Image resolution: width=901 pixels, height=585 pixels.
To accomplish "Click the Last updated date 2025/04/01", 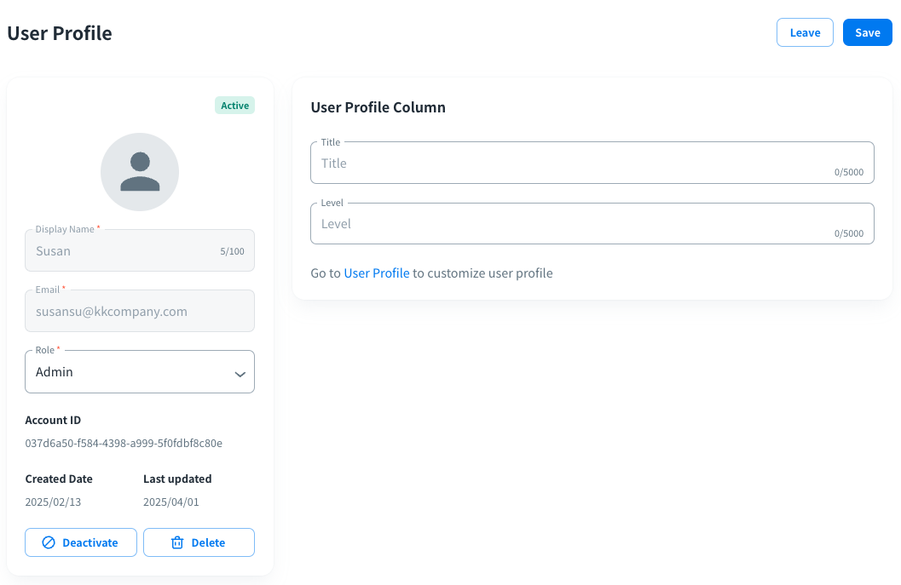I will [x=170, y=502].
